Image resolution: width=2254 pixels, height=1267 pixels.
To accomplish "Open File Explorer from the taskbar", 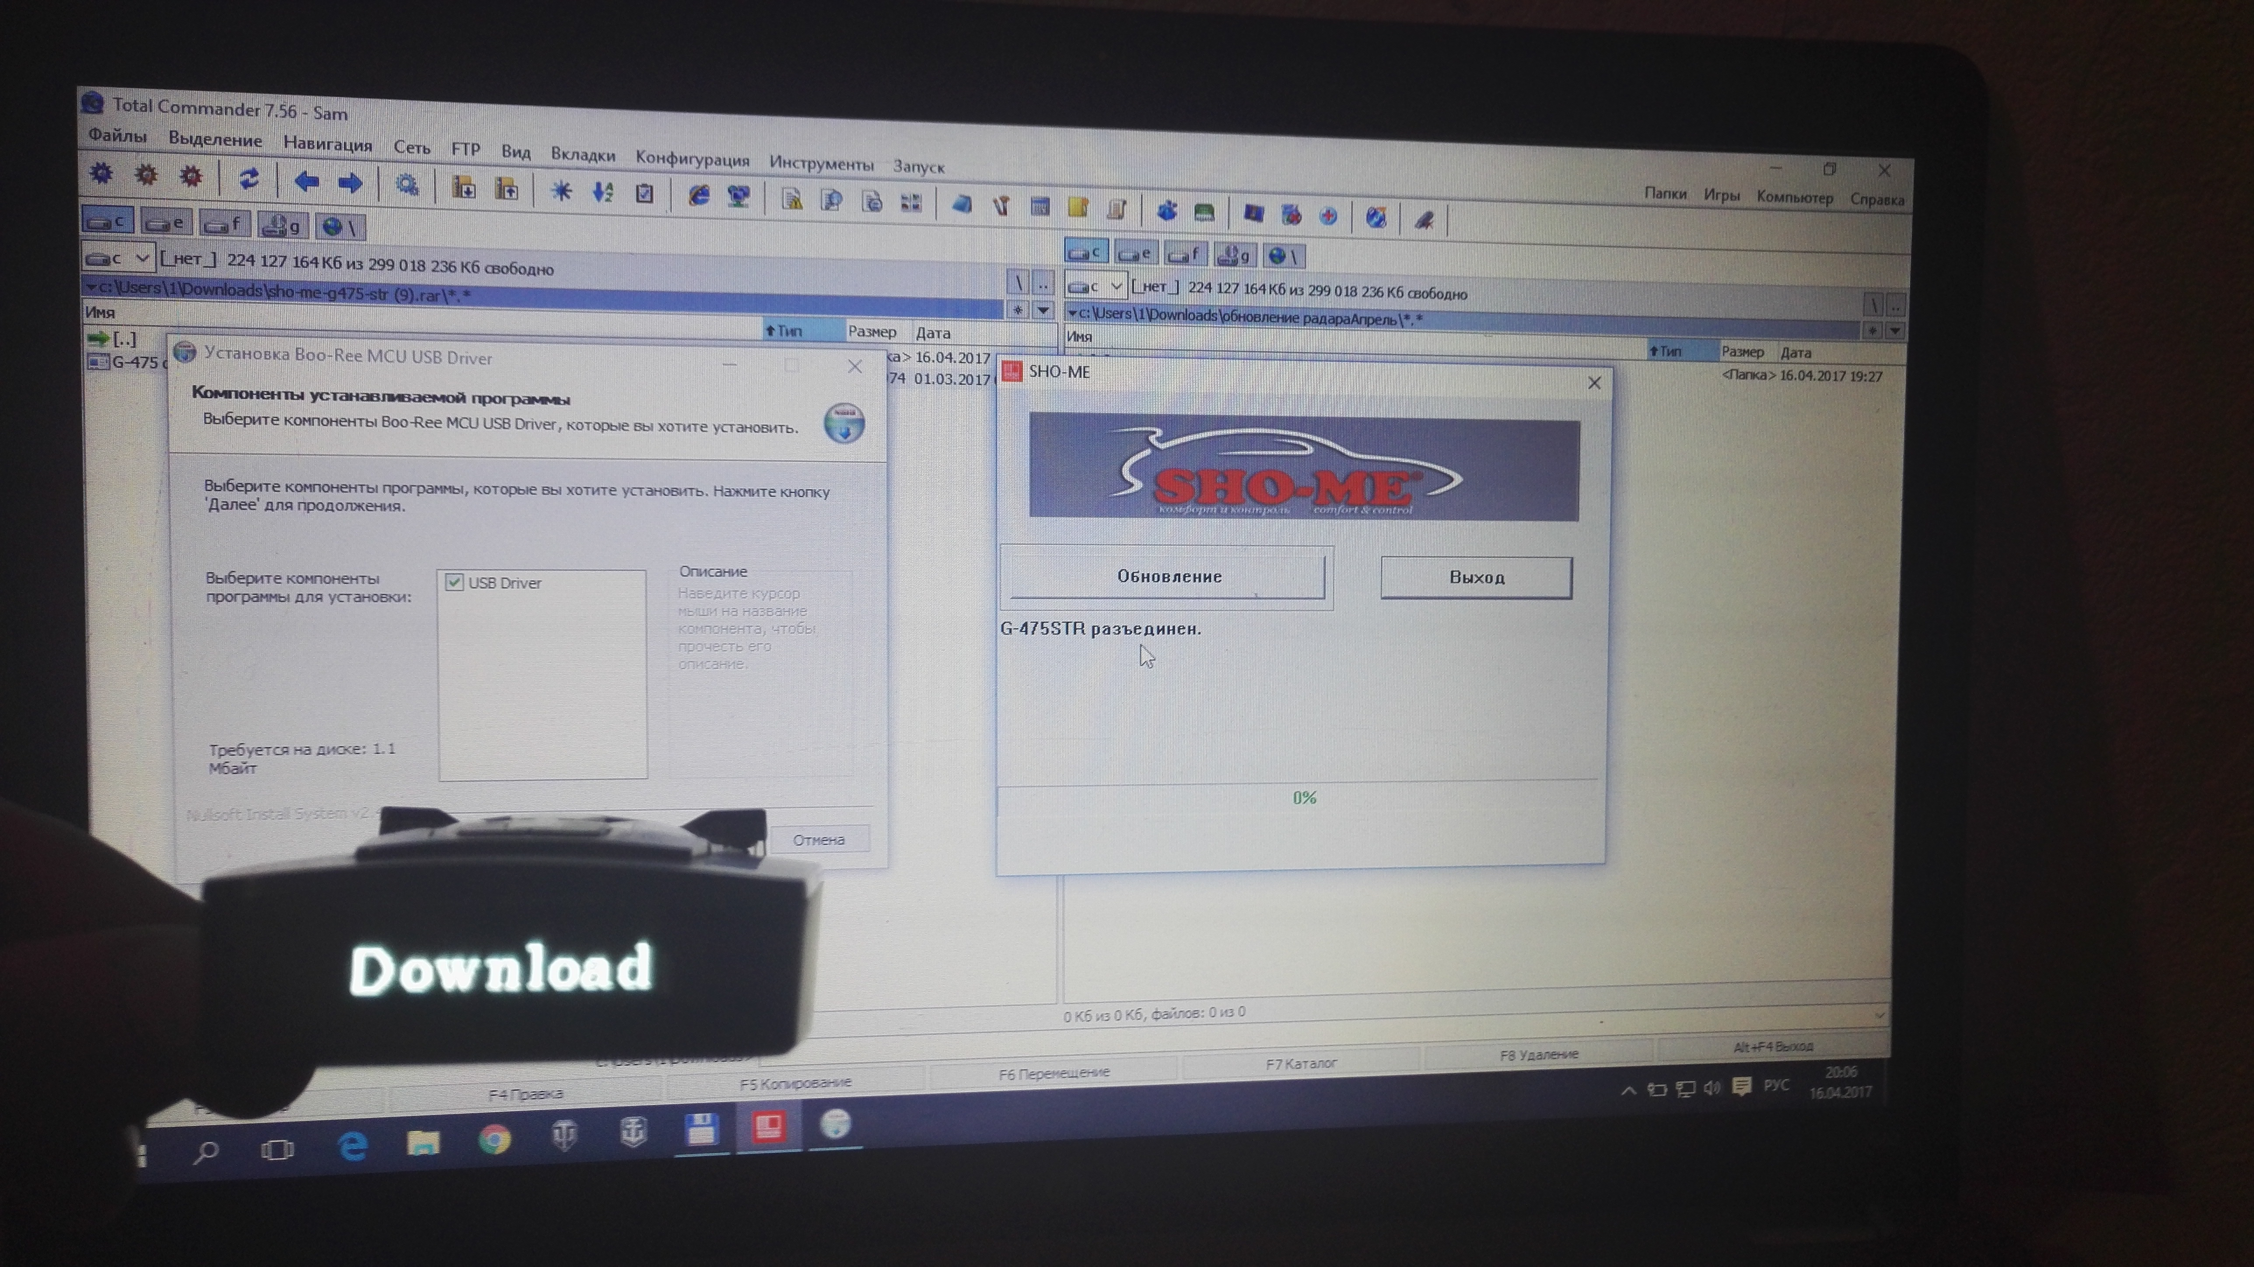I will (423, 1142).
